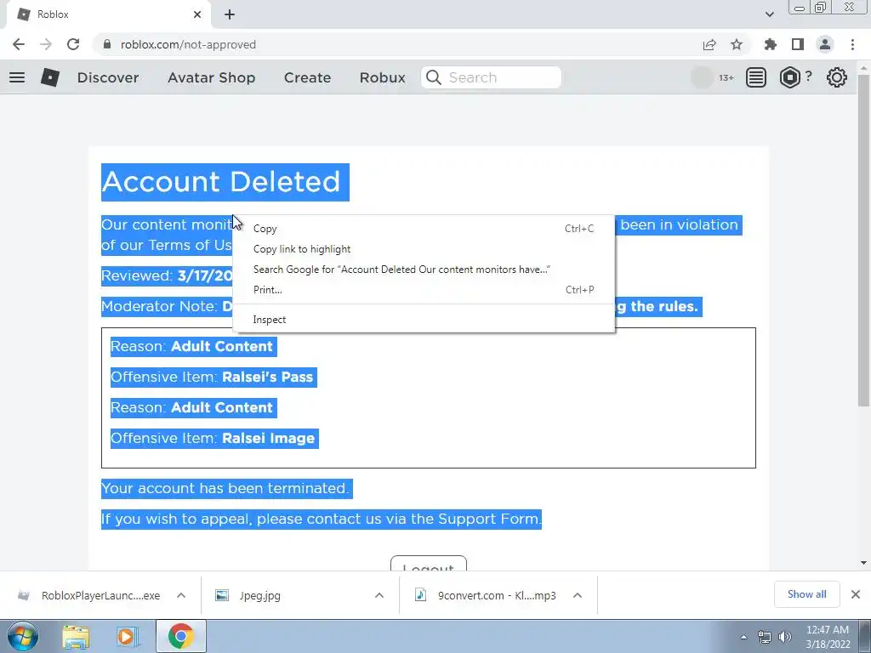Viewport: 871px width, 653px height.
Task: Click the Show desktop strip in taskbar
Action: (865, 636)
